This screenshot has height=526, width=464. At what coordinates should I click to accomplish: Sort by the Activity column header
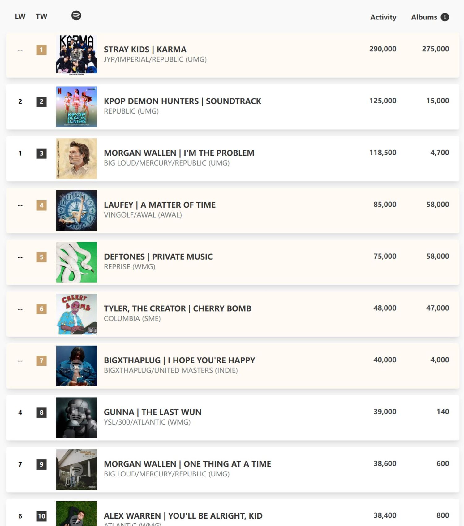(x=383, y=17)
